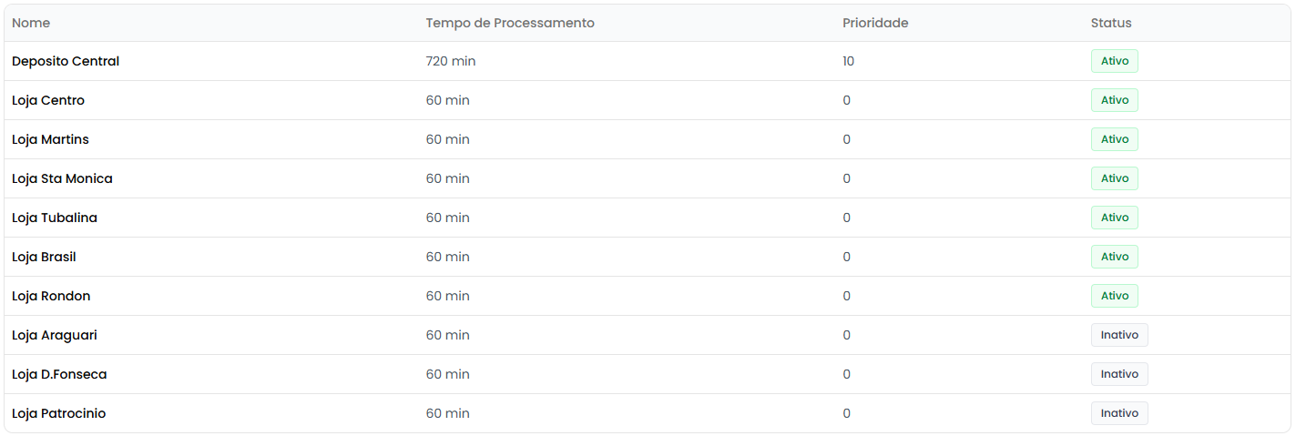1296x436 pixels.
Task: Click the Loja Tubalina name
Action: (x=55, y=218)
